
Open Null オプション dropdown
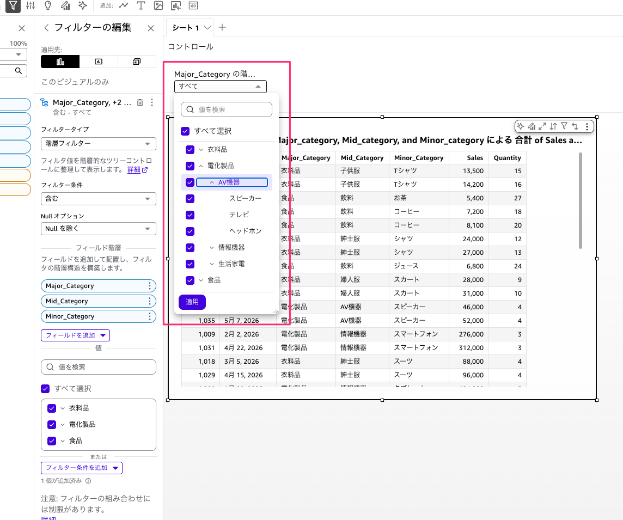(99, 229)
